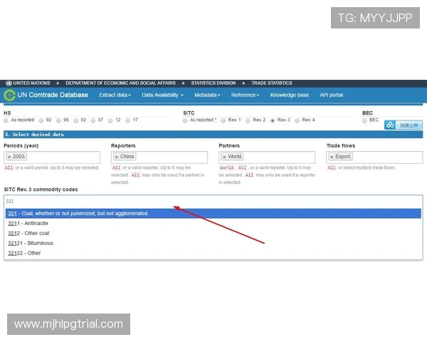Viewport: 427px width, 342px height.
Task: Open the Metadata dropdown menu
Action: [207, 95]
